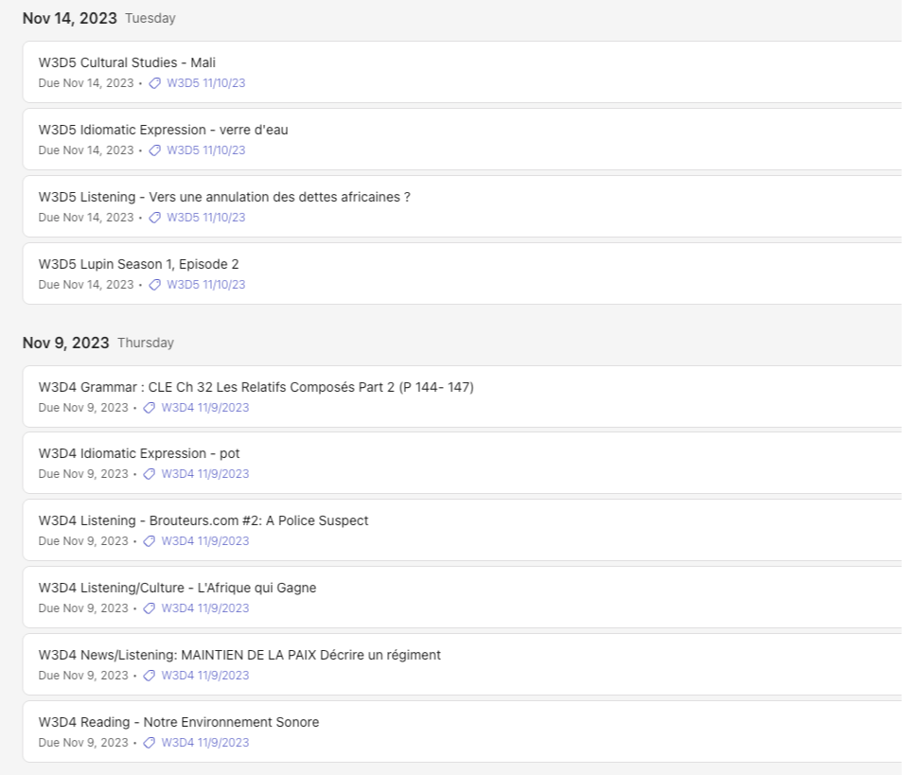This screenshot has width=902, height=775.
Task: Click tag icon on verre d'eau row
Action: pyautogui.click(x=154, y=150)
